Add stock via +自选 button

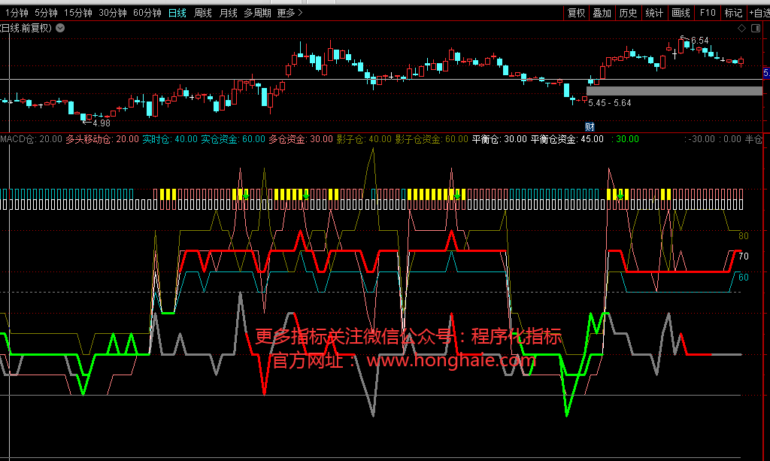pos(758,13)
